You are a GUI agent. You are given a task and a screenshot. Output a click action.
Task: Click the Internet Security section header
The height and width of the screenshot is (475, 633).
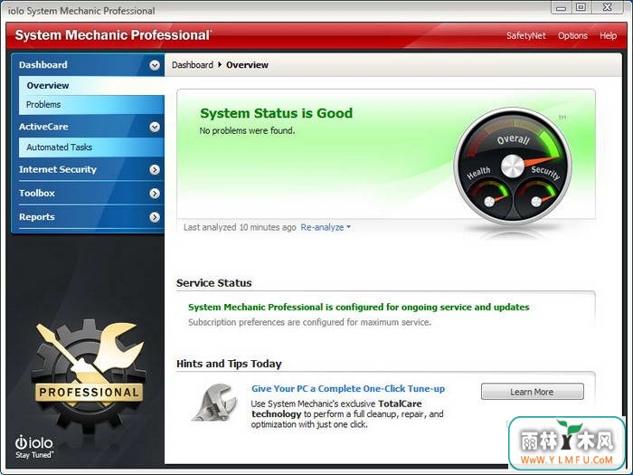(88, 170)
